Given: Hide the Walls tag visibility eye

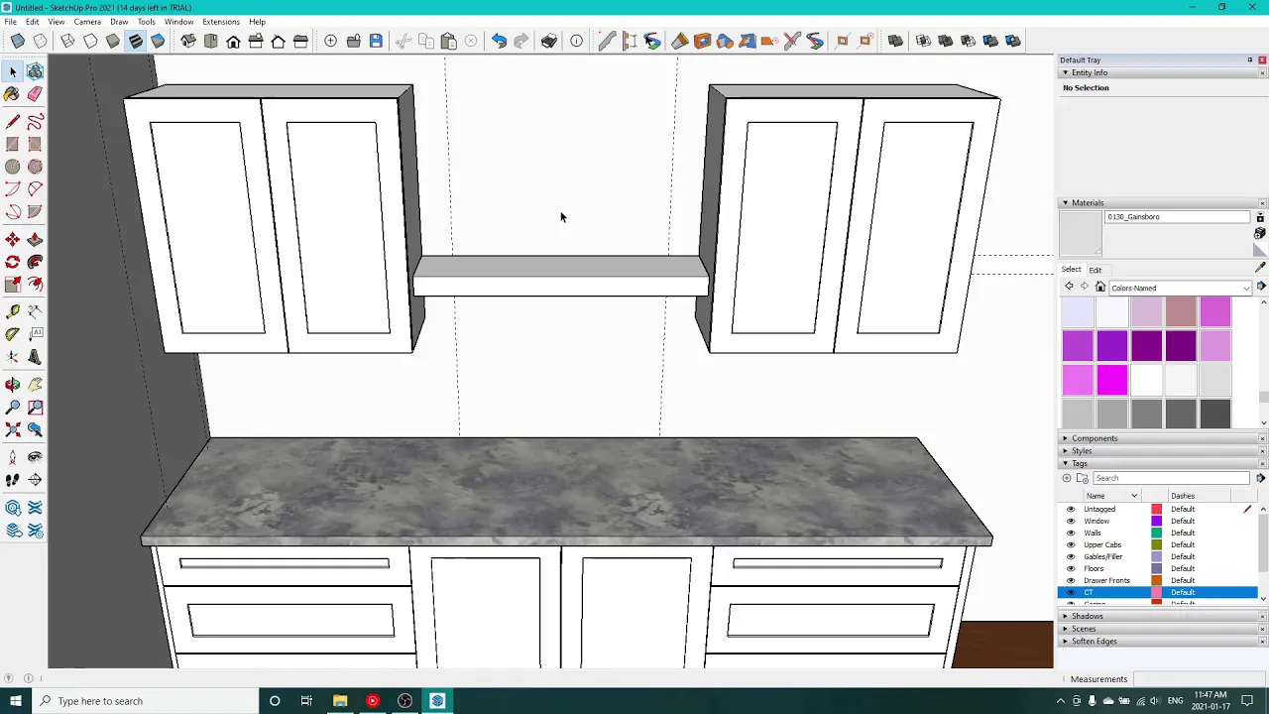Looking at the screenshot, I should [x=1070, y=533].
